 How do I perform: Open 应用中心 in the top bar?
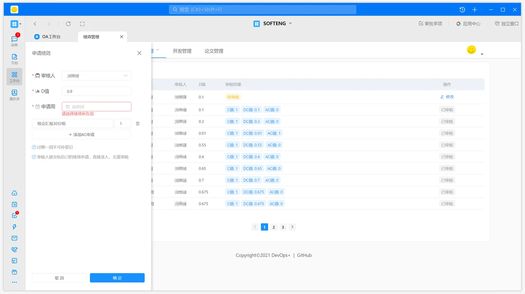(468, 24)
